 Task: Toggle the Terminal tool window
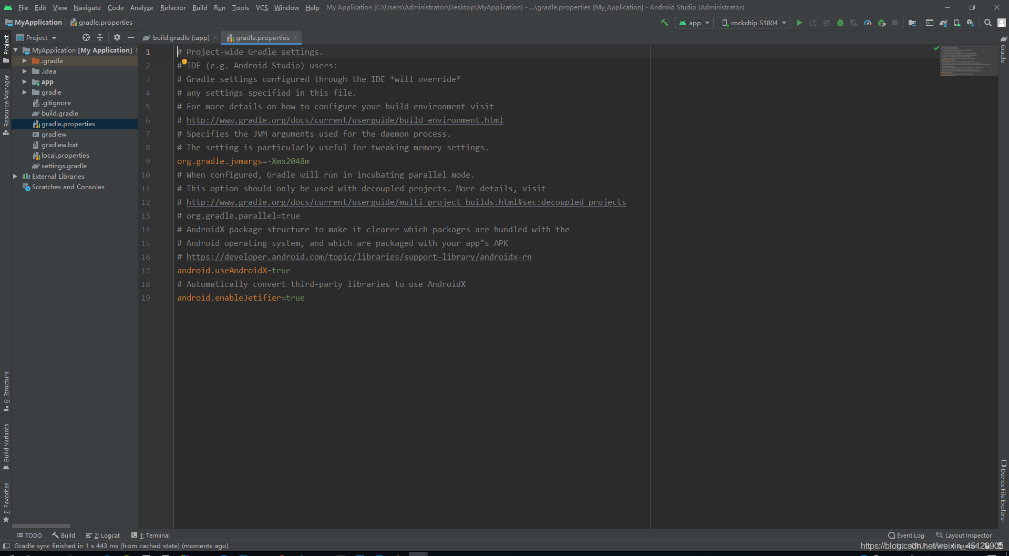150,536
